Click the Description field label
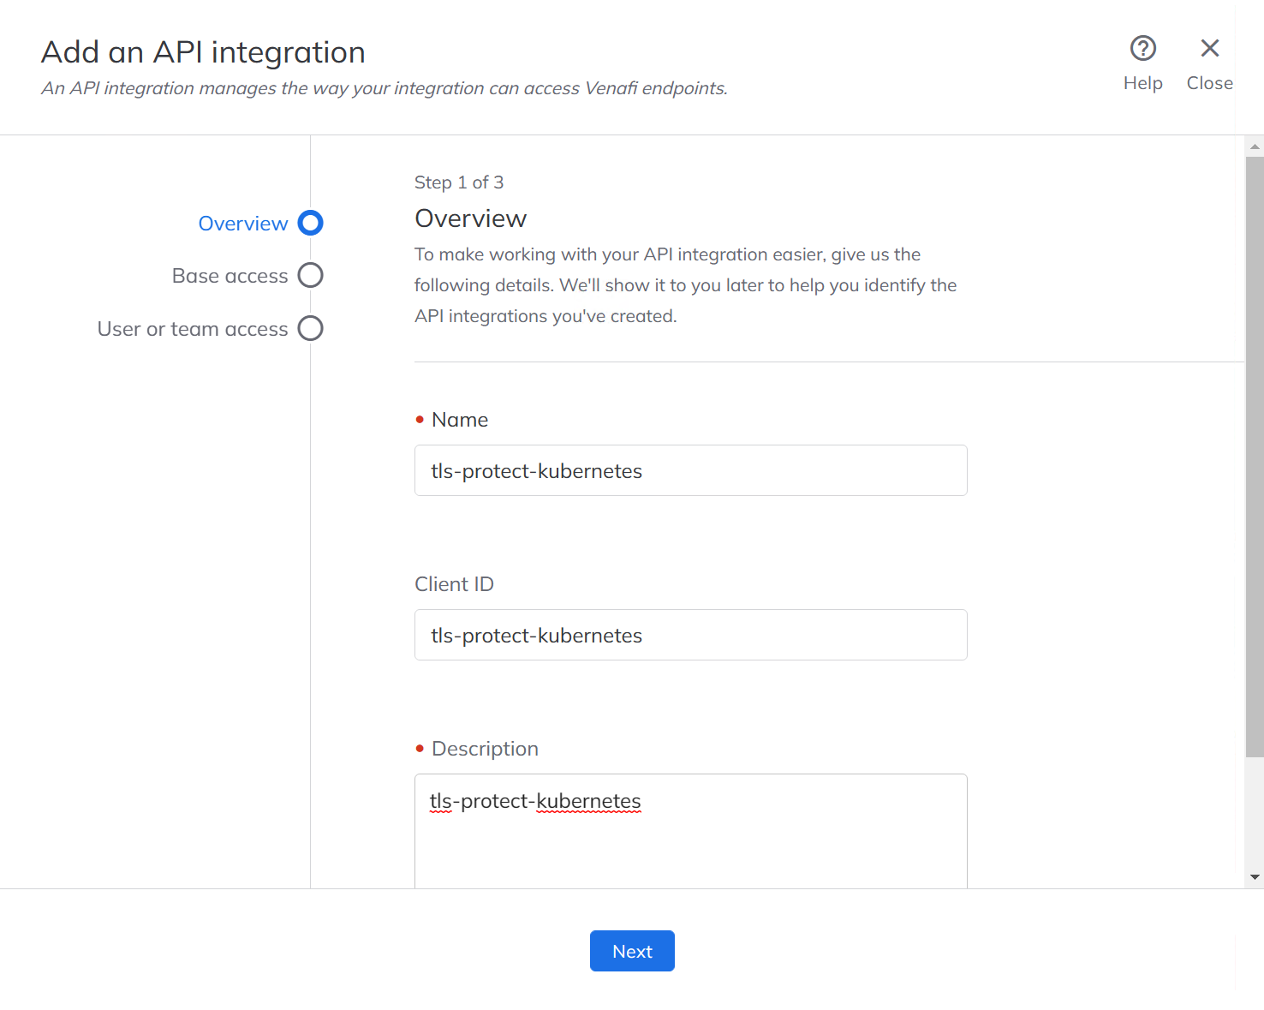Screen dimensions: 1264x1010 pyautogui.click(x=485, y=749)
